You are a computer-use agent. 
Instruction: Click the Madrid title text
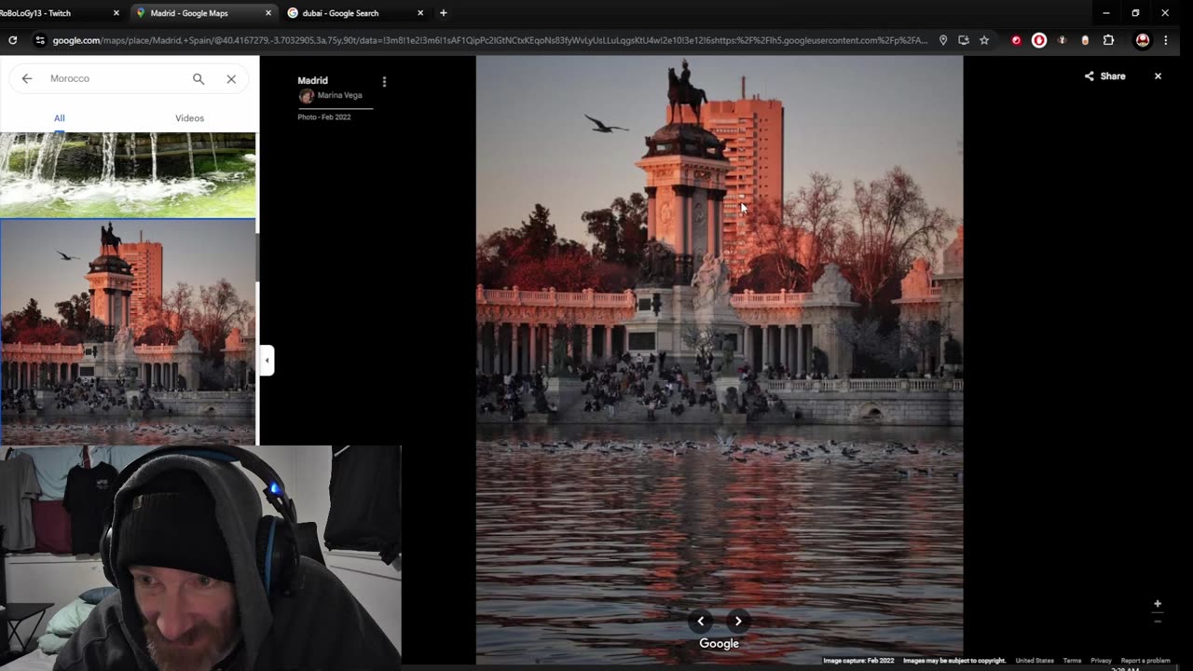point(313,80)
